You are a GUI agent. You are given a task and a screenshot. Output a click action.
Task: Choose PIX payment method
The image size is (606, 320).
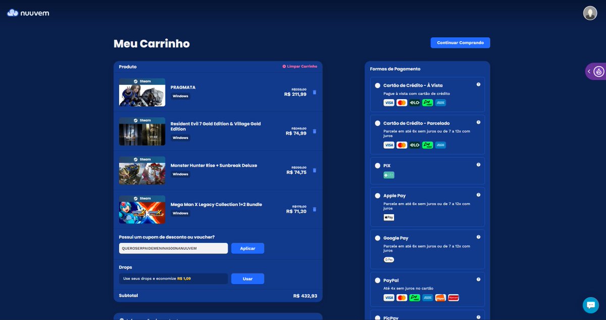point(378,166)
